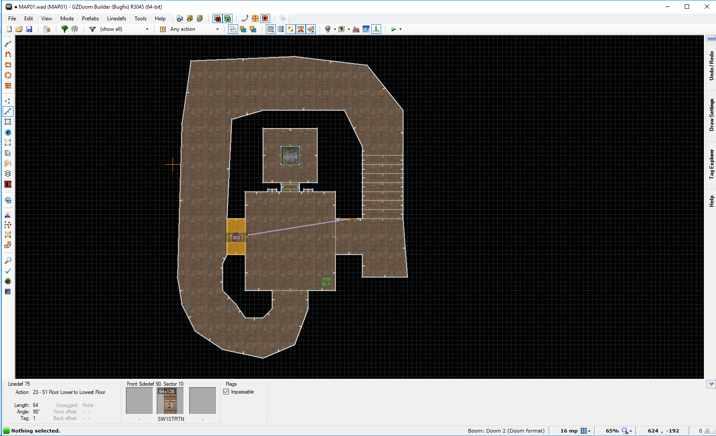Open the Tools menu
Viewport: 716px width, 436px height.
[x=141, y=18]
